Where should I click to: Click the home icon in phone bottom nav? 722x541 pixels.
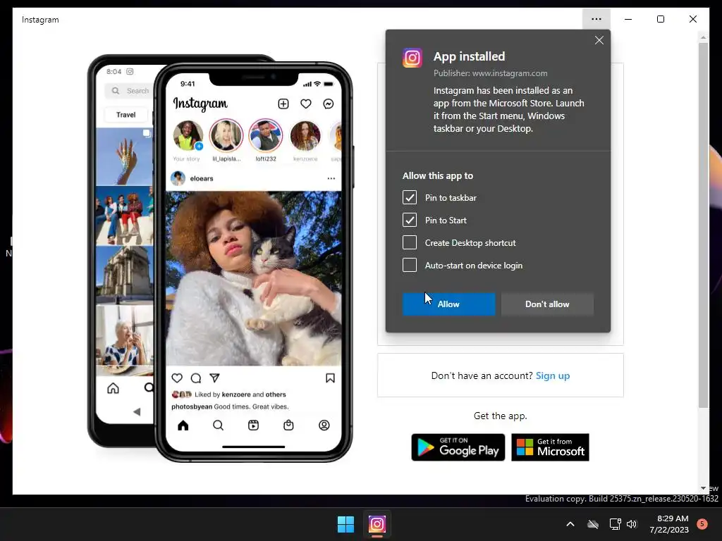coord(183,425)
